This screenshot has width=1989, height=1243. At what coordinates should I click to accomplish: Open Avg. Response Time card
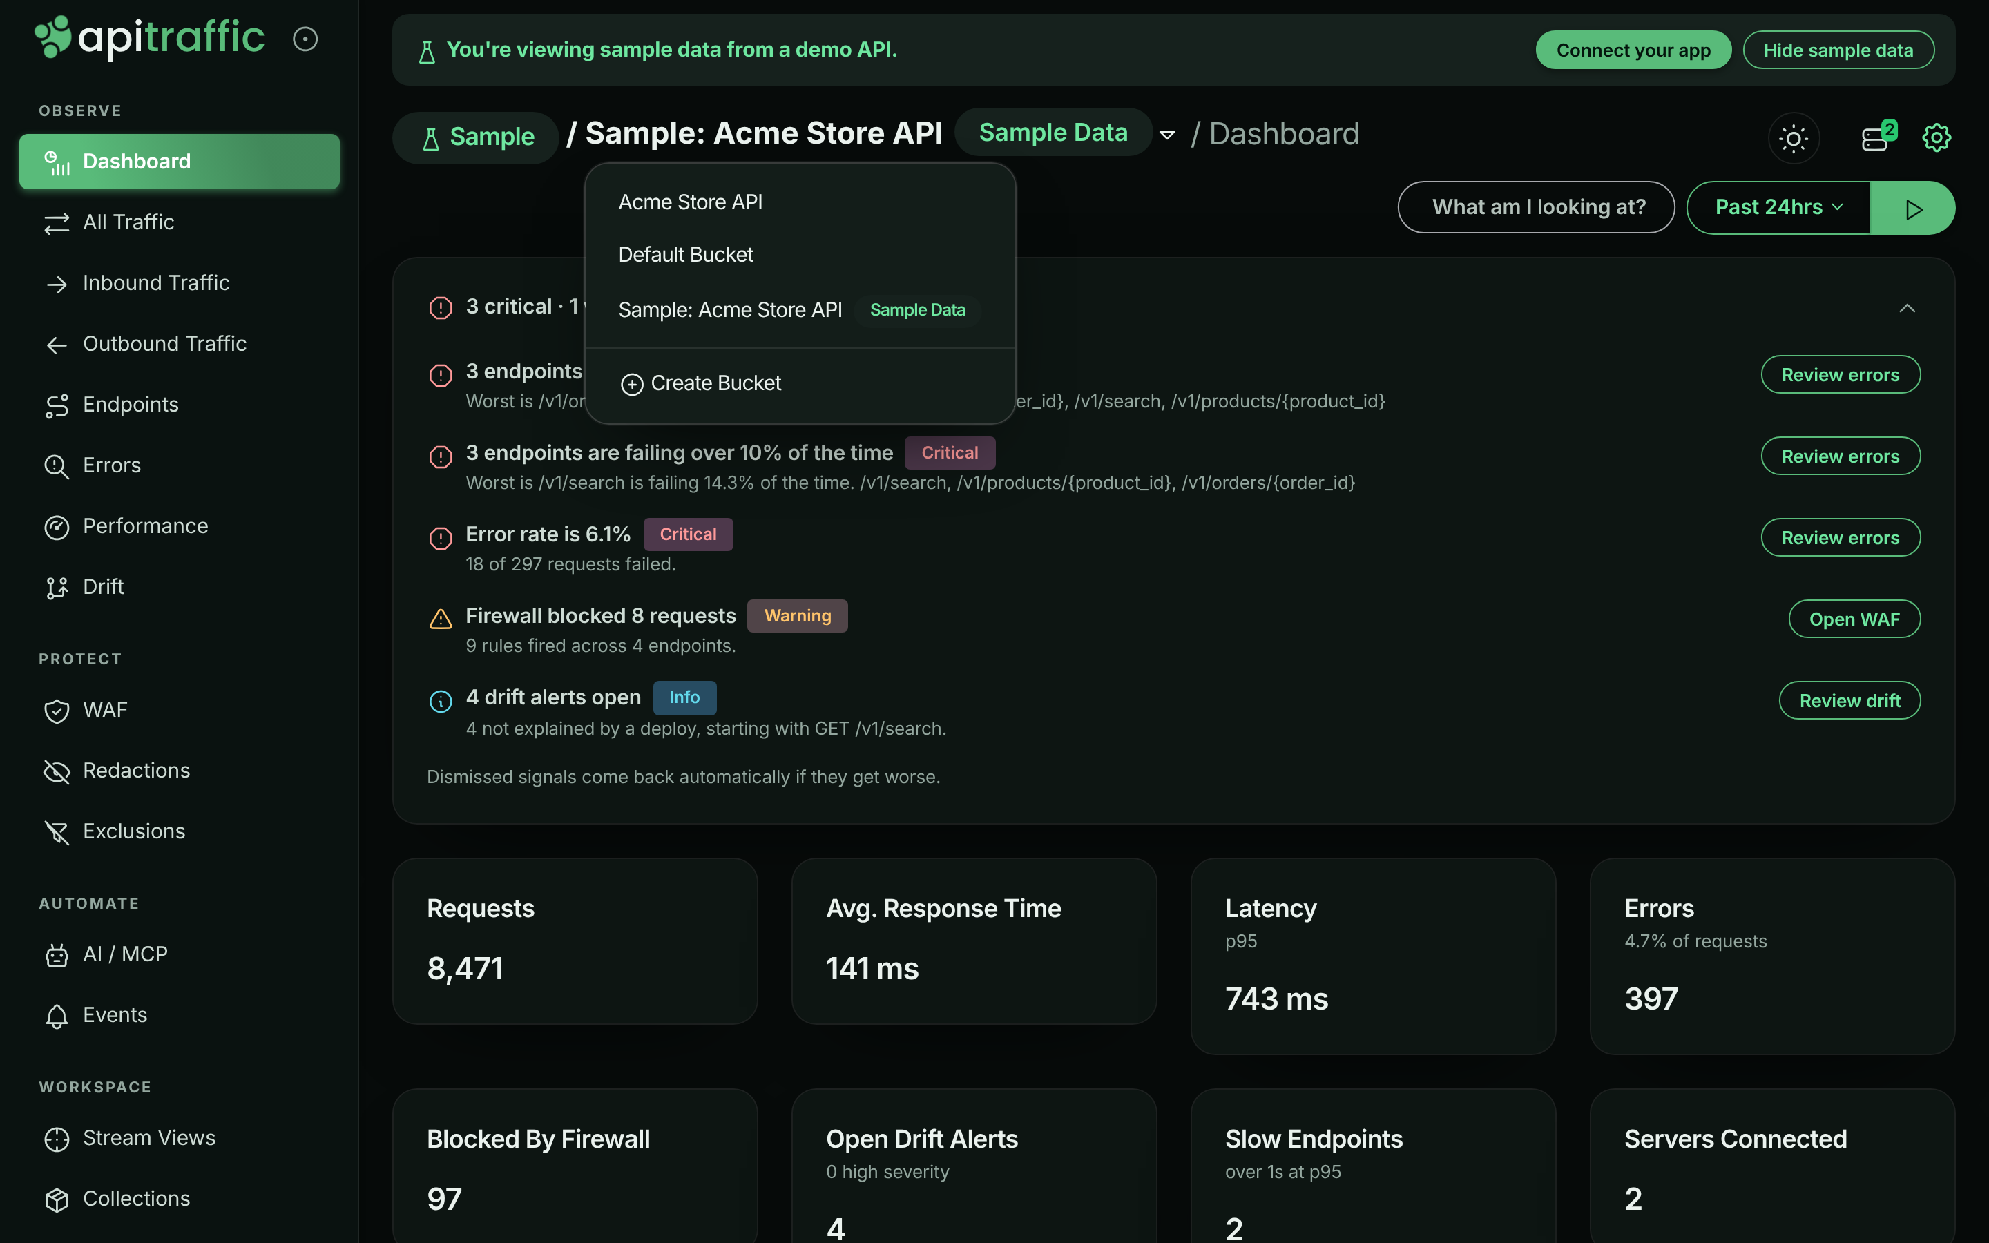(x=974, y=942)
